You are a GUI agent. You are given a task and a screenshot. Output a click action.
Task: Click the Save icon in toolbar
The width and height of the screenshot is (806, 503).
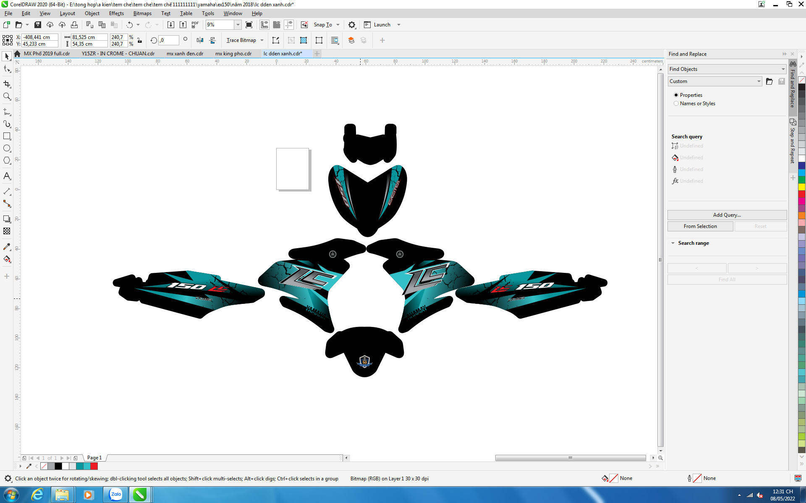(x=38, y=25)
